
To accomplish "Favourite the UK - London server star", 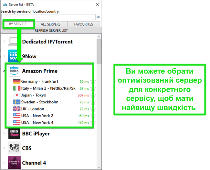I will [x=93, y=109].
